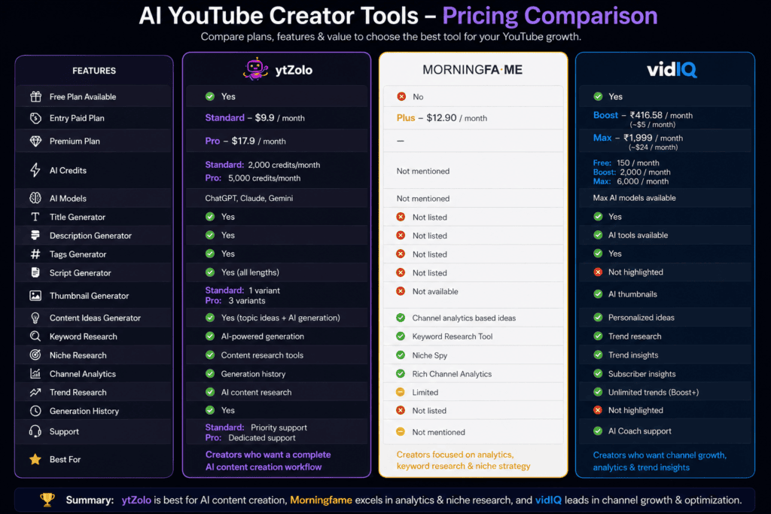Viewport: 771px width, 514px height.
Task: Click the green check beside Yes (all lengths)
Action: coord(210,272)
